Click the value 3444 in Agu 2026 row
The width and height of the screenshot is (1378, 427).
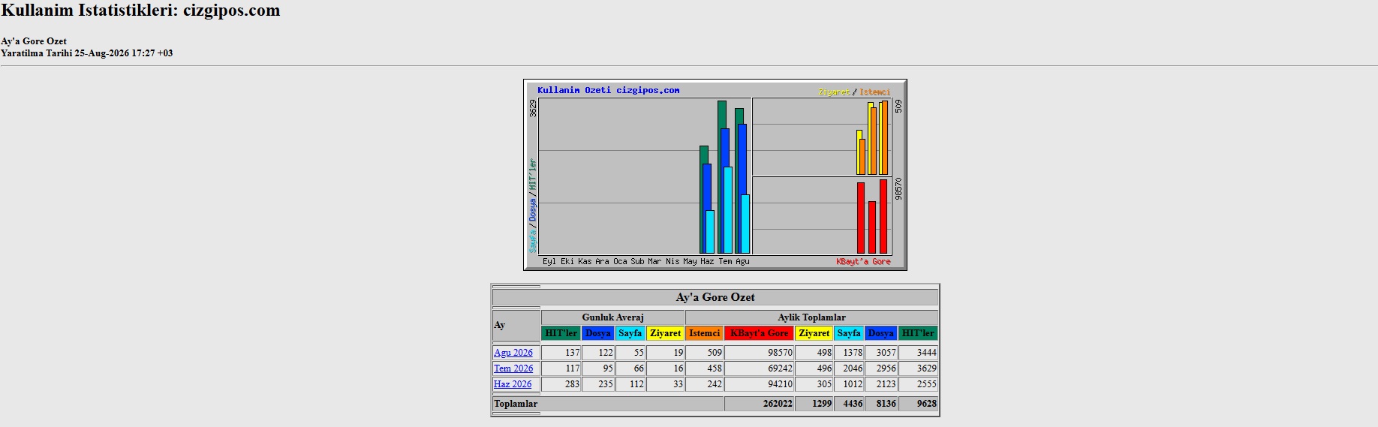(x=926, y=352)
